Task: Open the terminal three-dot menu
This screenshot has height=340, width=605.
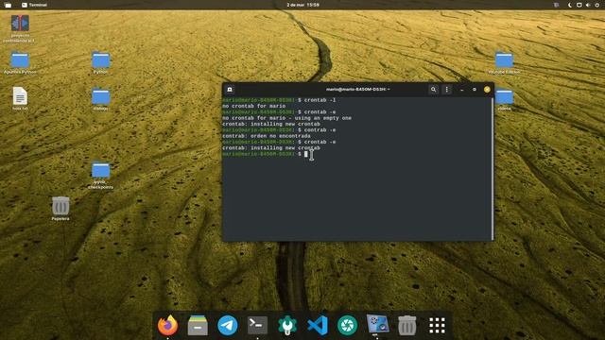Action: pyautogui.click(x=447, y=90)
